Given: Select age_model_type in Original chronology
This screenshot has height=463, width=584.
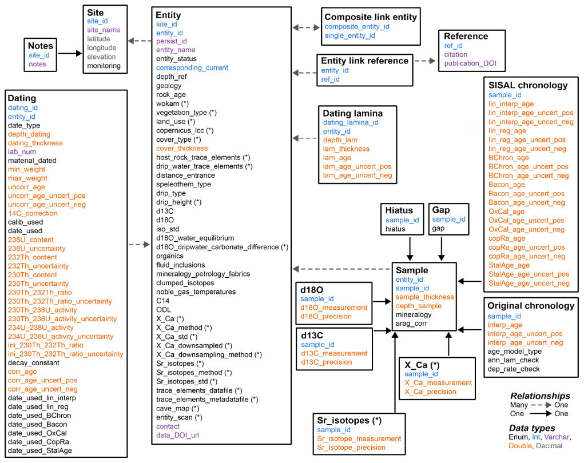Looking at the screenshot, I should [x=514, y=352].
